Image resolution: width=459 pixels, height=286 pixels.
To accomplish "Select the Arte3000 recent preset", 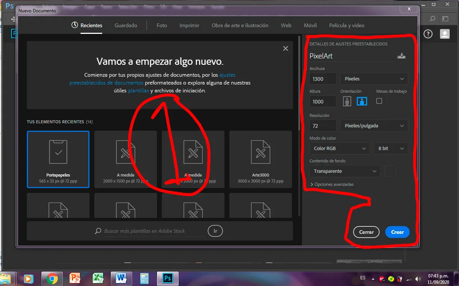I will (261, 159).
